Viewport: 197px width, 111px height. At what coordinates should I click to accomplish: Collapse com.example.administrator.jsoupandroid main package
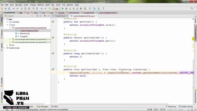coord(10,28)
